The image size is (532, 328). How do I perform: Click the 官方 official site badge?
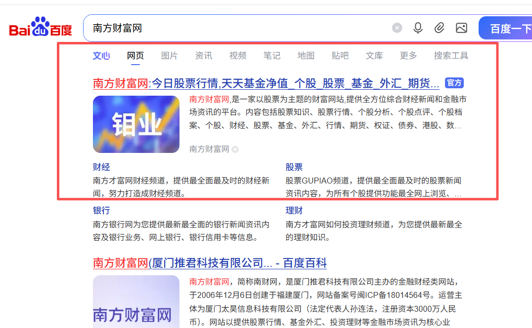click(454, 83)
